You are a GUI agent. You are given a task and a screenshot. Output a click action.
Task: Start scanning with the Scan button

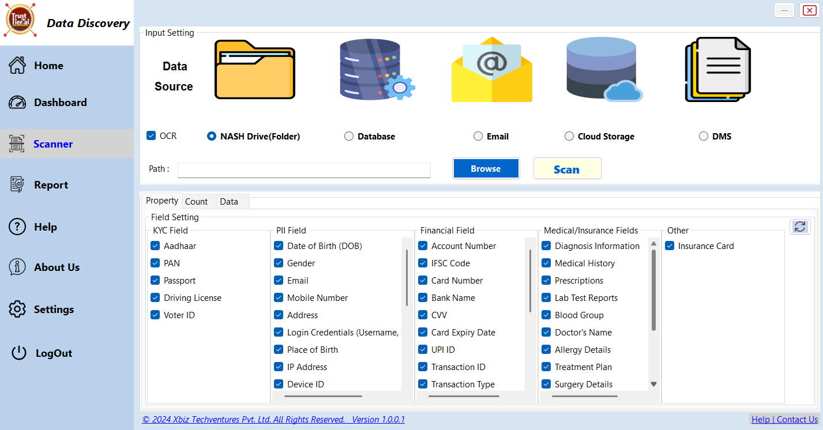click(567, 169)
